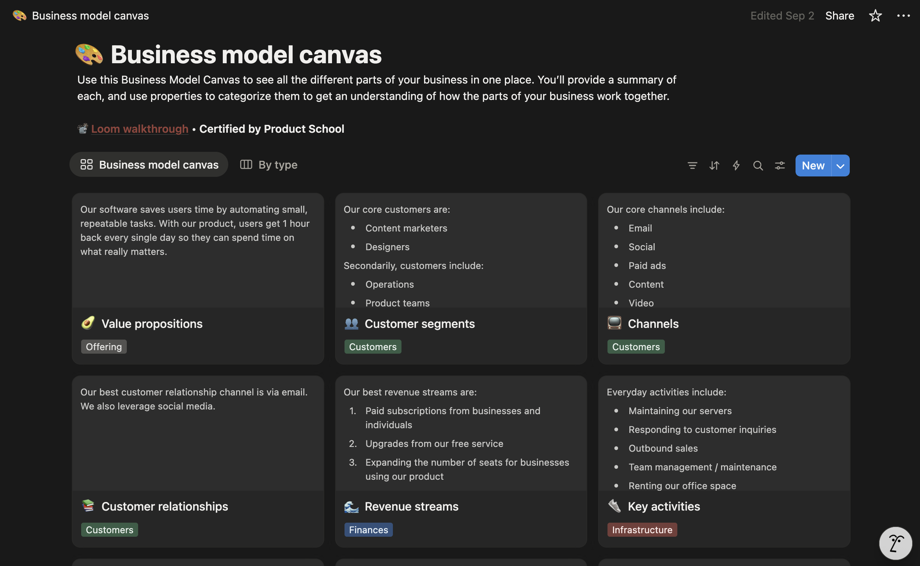Image resolution: width=920 pixels, height=566 pixels.
Task: Expand the New button dropdown arrow
Action: (x=840, y=166)
